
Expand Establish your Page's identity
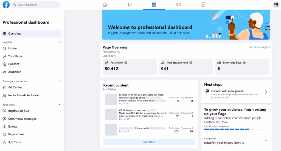(266, 141)
